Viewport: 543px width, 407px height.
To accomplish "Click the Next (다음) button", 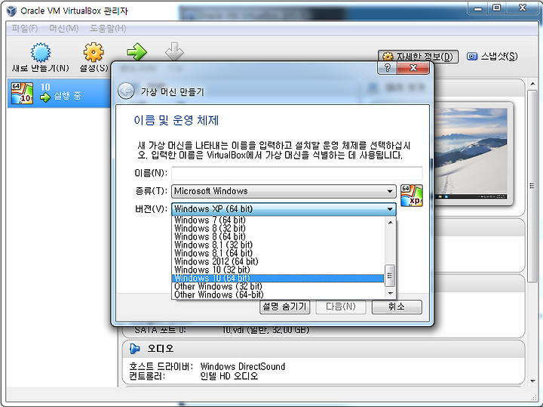I will [341, 307].
